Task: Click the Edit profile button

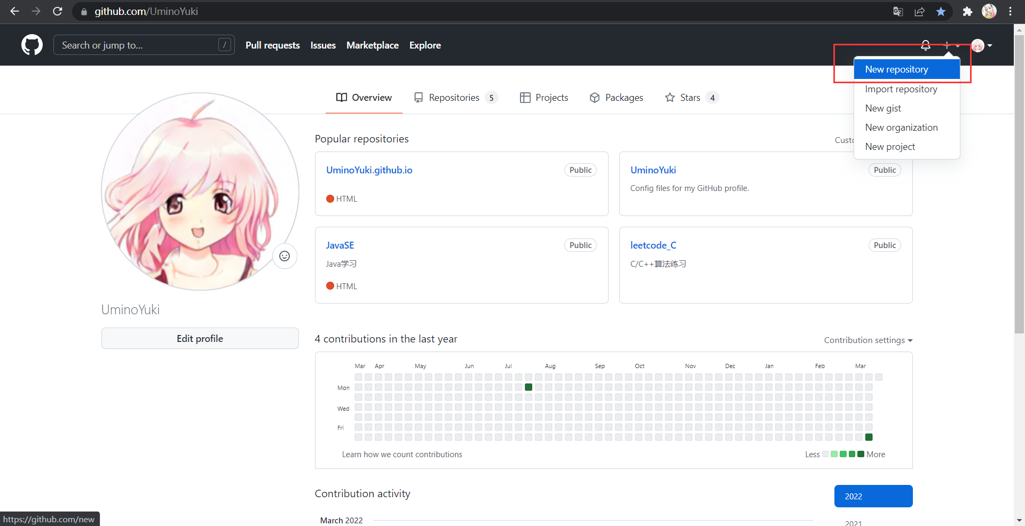Action: coord(200,338)
